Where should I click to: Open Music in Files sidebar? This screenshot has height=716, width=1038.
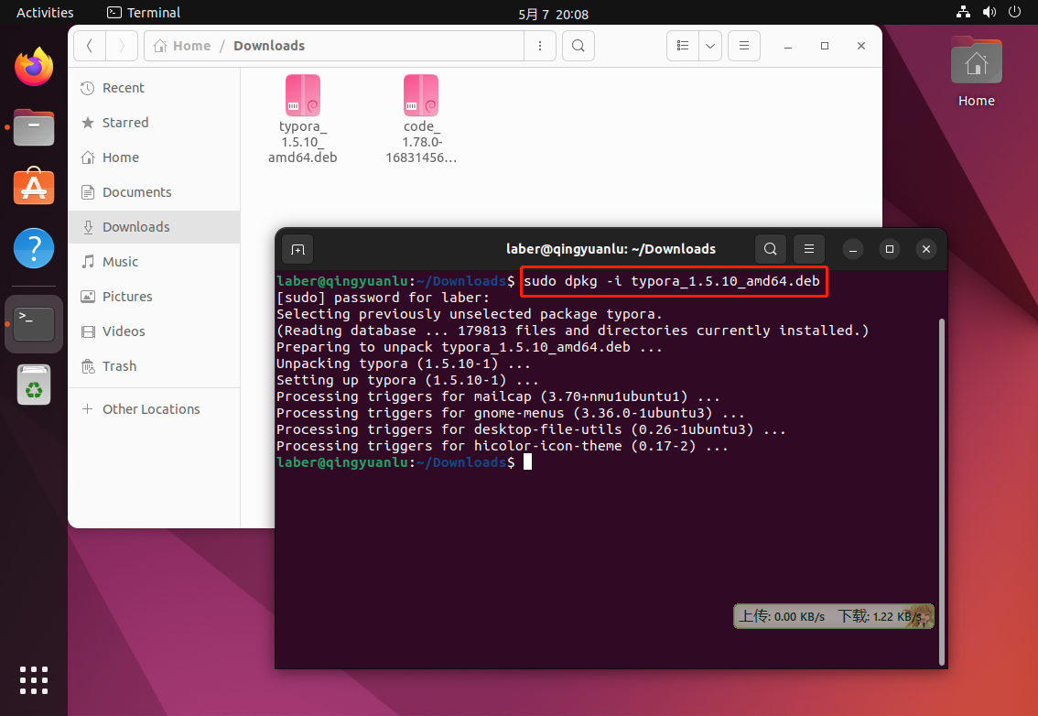pyautogui.click(x=154, y=262)
